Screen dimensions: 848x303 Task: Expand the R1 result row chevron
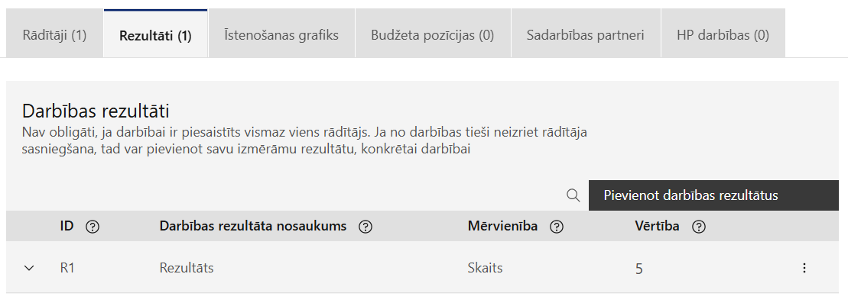tap(29, 268)
